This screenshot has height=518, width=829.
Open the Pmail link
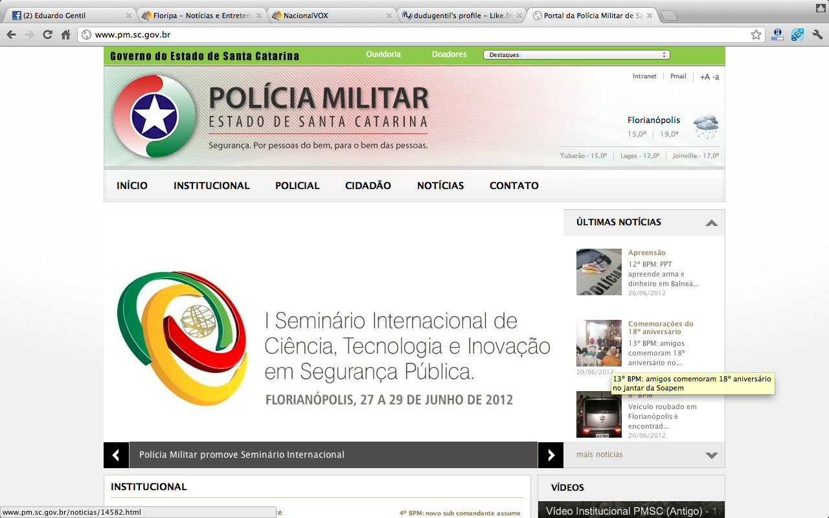[x=678, y=76]
